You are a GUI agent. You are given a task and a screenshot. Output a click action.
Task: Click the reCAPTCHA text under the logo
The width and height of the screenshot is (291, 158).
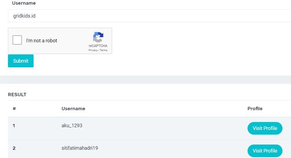tap(98, 46)
